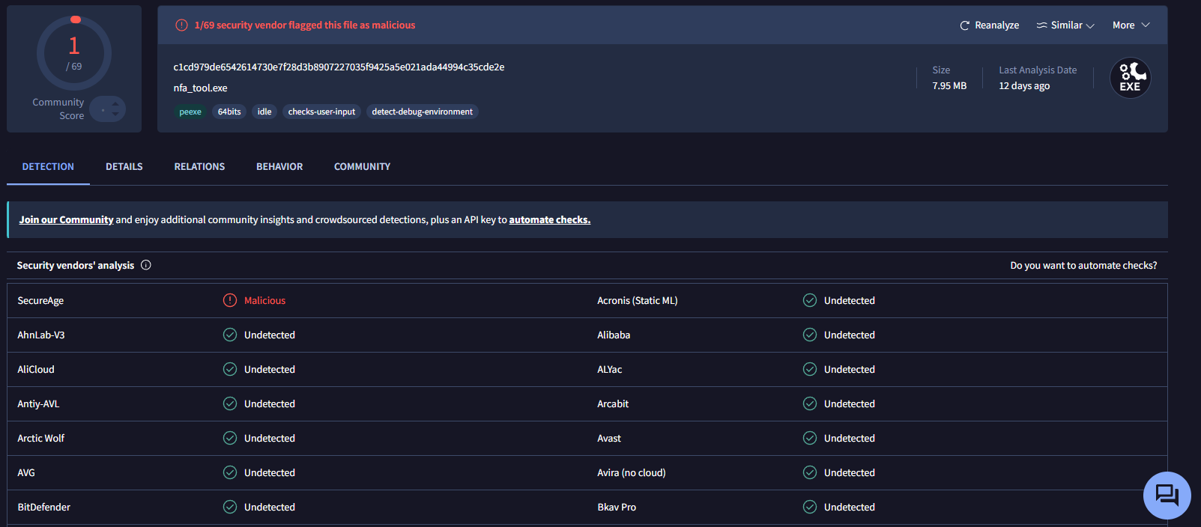Click the AVG vendor name
The image size is (1201, 527).
(26, 473)
